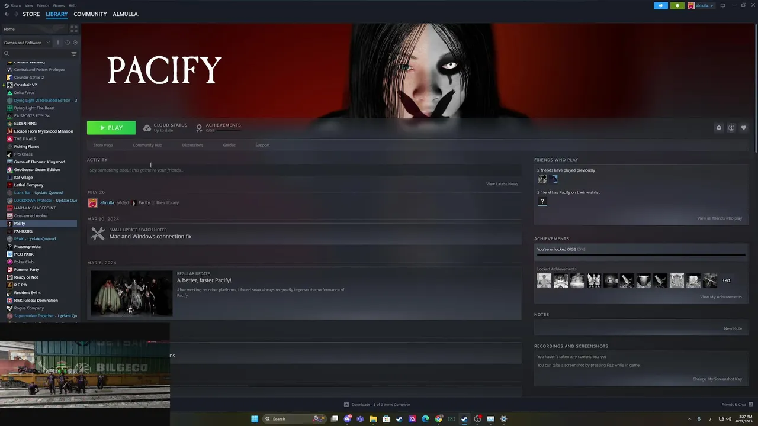Select ELDEN RING in the game list
Image resolution: width=758 pixels, height=426 pixels.
tap(25, 124)
